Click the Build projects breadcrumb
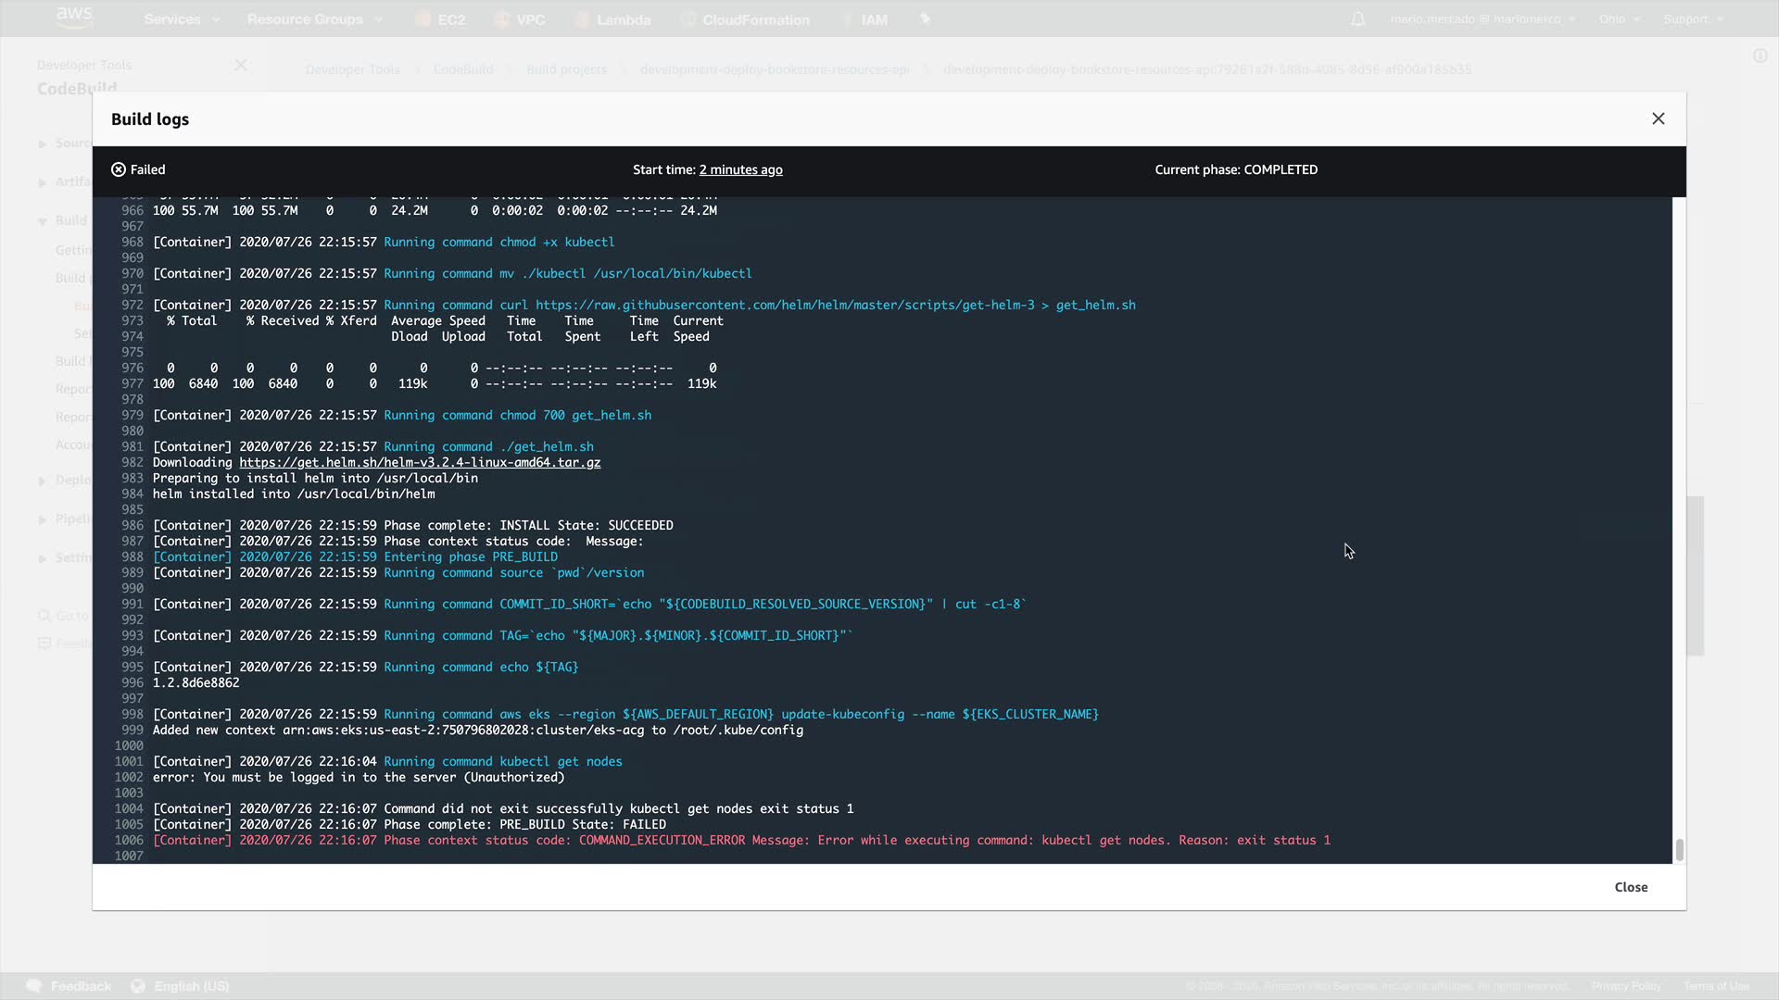 pos(566,69)
